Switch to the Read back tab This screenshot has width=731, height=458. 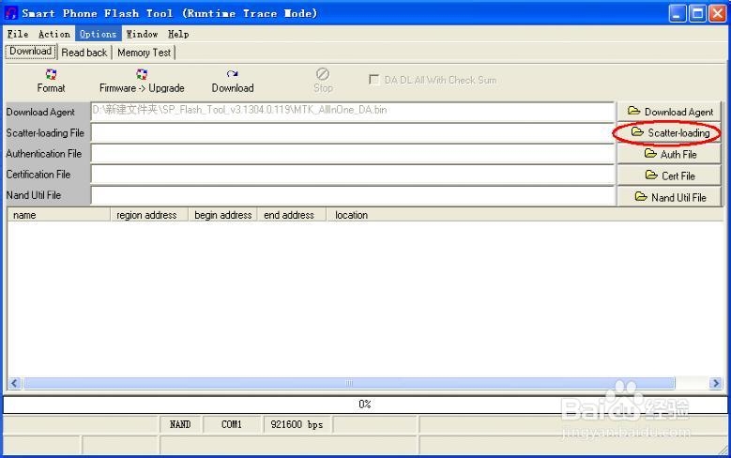tap(84, 53)
